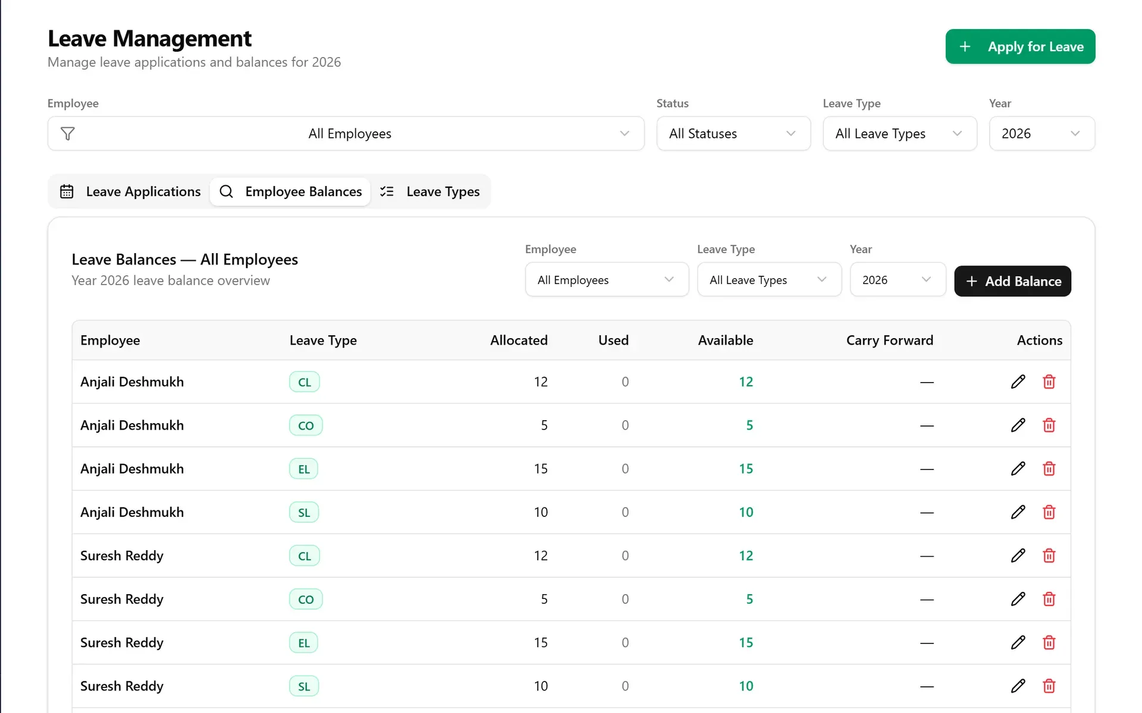Delete Anjali Deshmukh's EL balance

pyautogui.click(x=1049, y=468)
